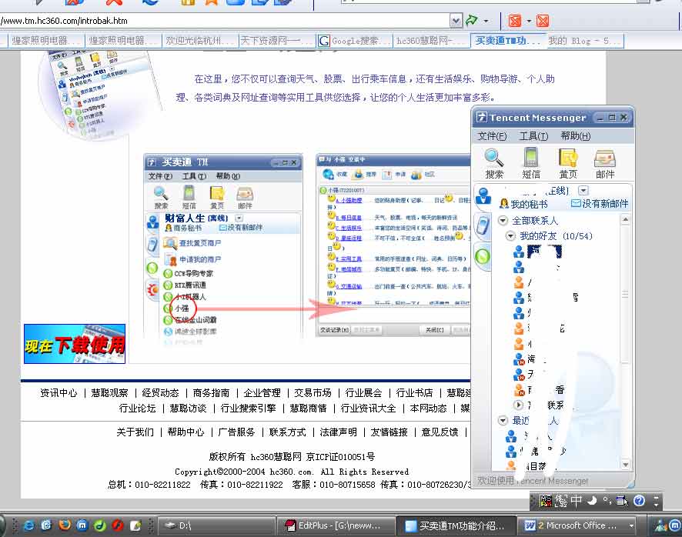Launch the red quick launch icon
This screenshot has width=682, height=537.
[118, 525]
